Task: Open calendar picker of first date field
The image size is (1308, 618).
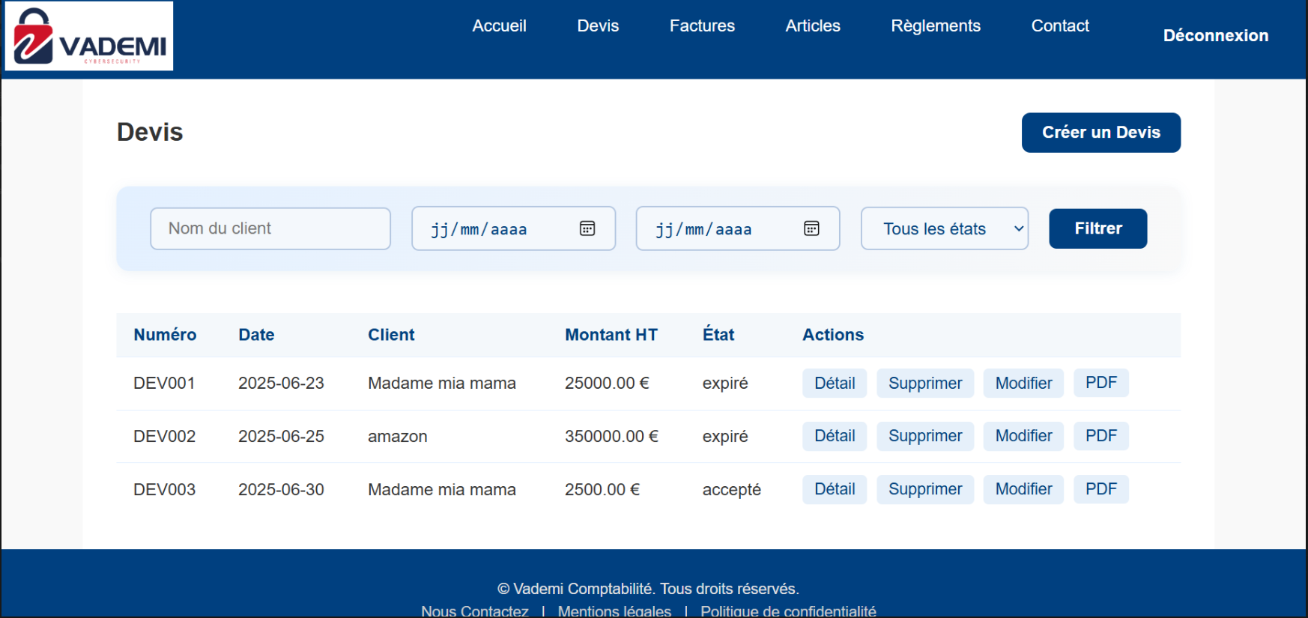Action: (x=587, y=228)
